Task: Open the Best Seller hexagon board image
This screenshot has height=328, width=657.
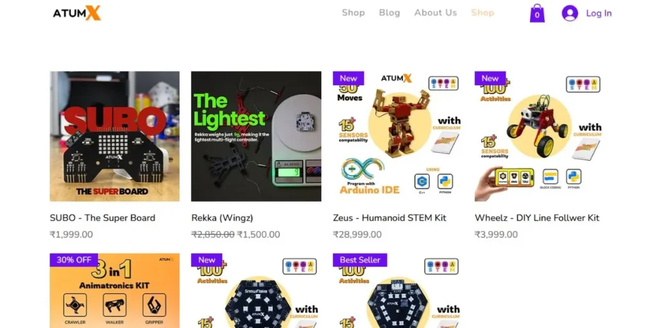Action: 398,291
